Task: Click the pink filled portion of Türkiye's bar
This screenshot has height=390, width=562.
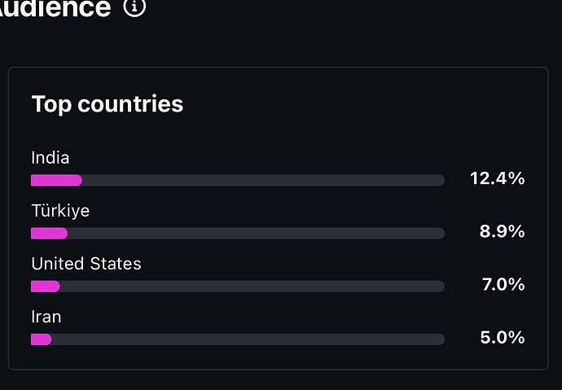Action: pos(49,234)
